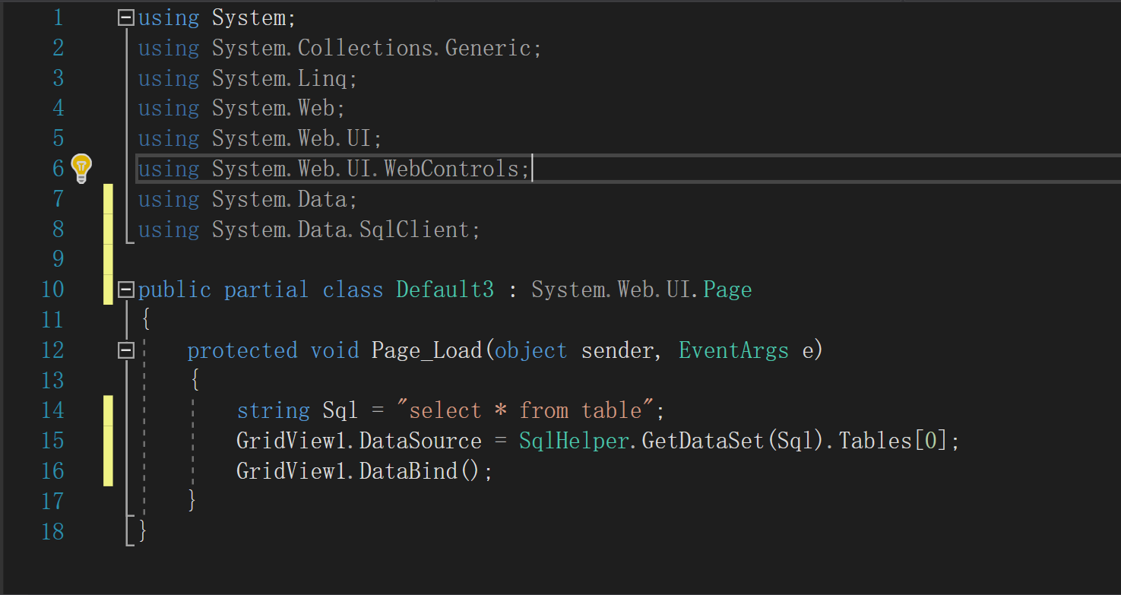The image size is (1121, 595).
Task: Click line number 9
Action: (58, 259)
